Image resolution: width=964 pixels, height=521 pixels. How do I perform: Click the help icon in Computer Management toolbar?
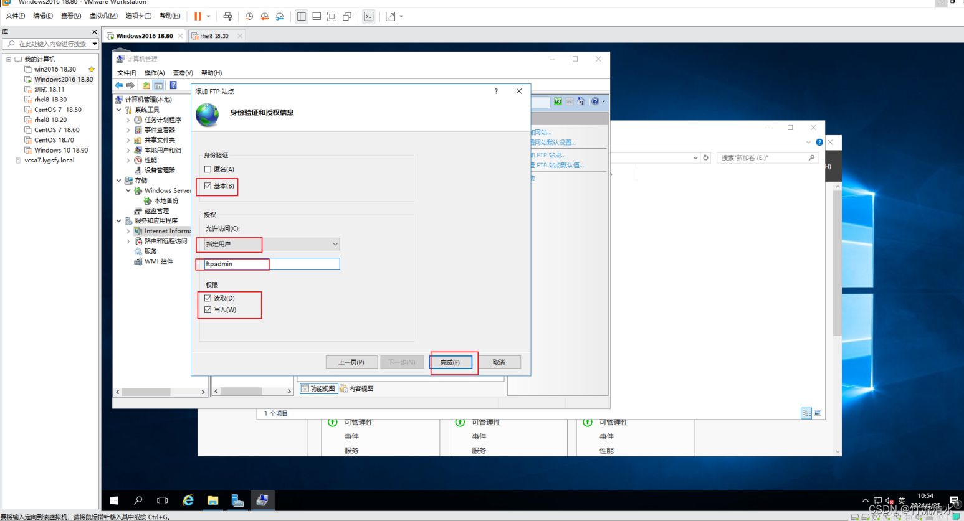click(x=173, y=85)
